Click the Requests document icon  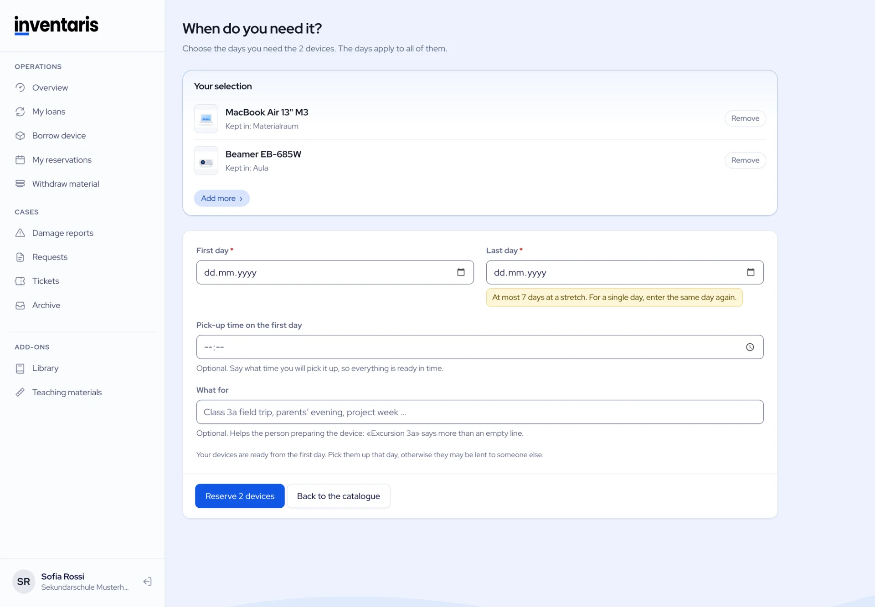[20, 257]
